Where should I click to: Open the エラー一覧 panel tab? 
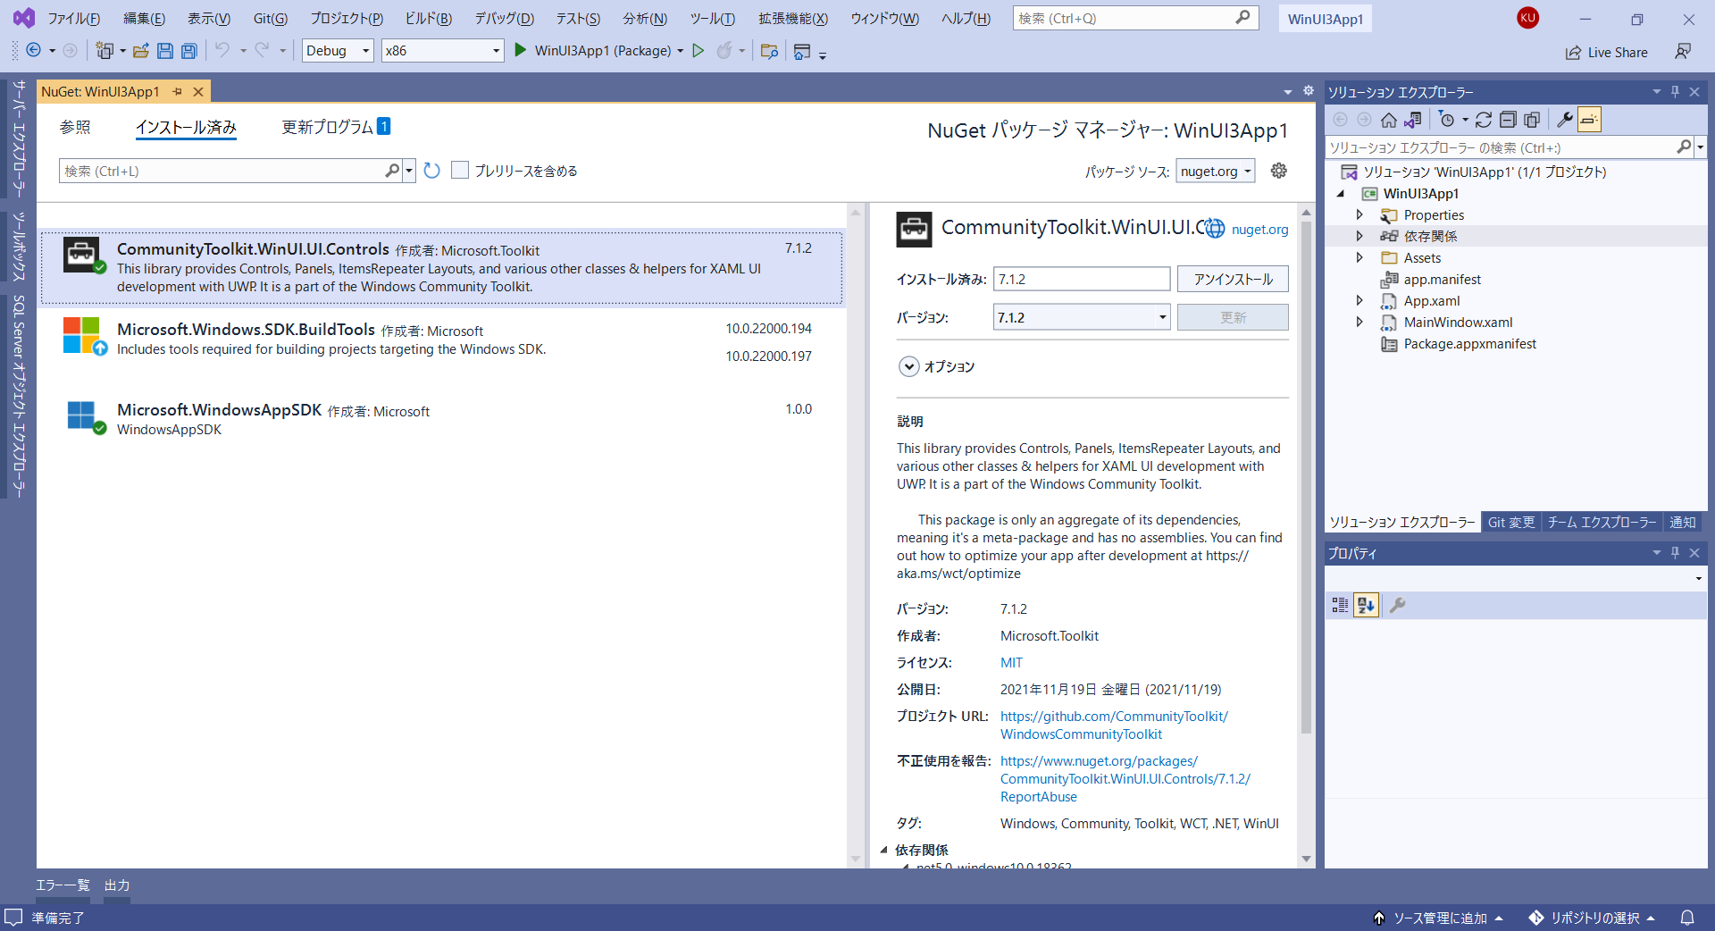63,885
